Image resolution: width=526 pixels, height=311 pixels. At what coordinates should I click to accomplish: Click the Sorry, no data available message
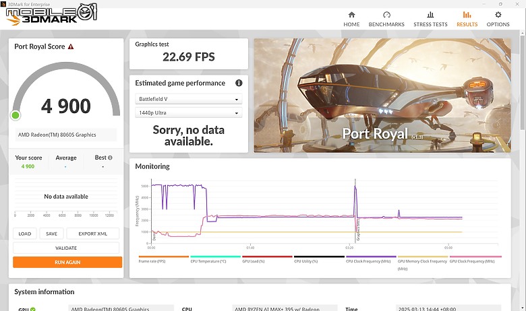(189, 135)
